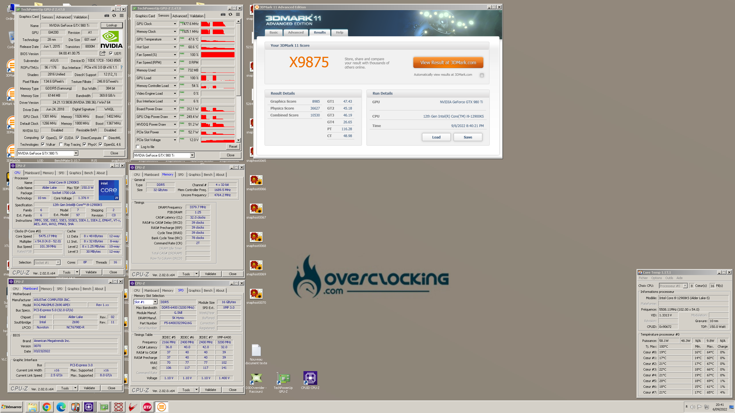Open the CPUID CPU-Z desktop shortcut
735x413 pixels.
tap(310, 381)
